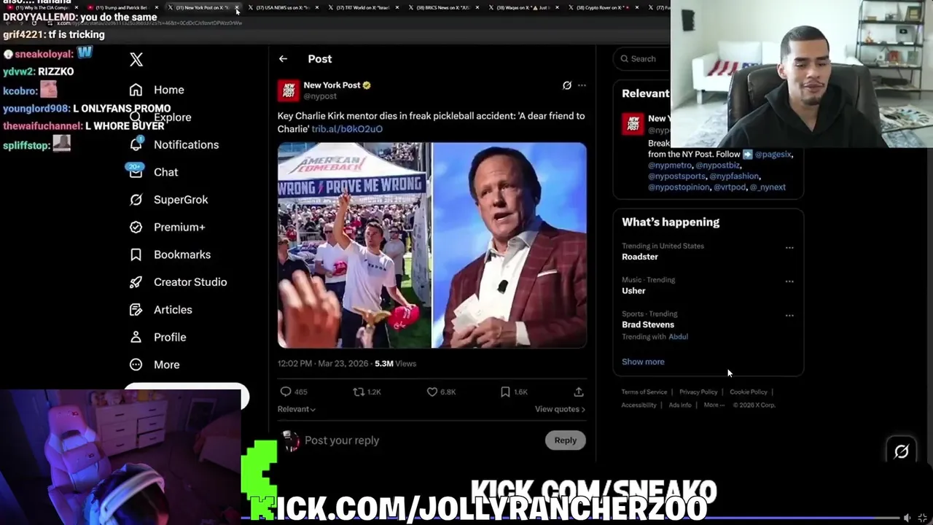Click the Reply button

(565, 440)
